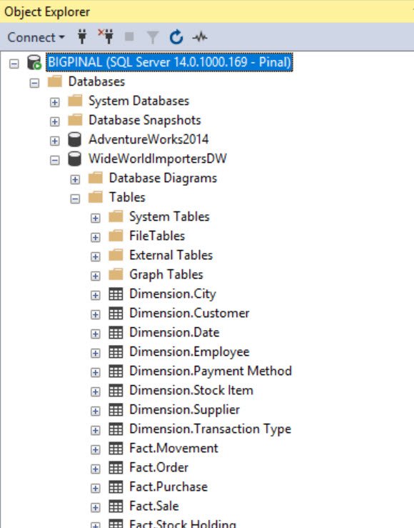The width and height of the screenshot is (414, 528).
Task: Open the Connect dropdown
Action: pyautogui.click(x=36, y=37)
